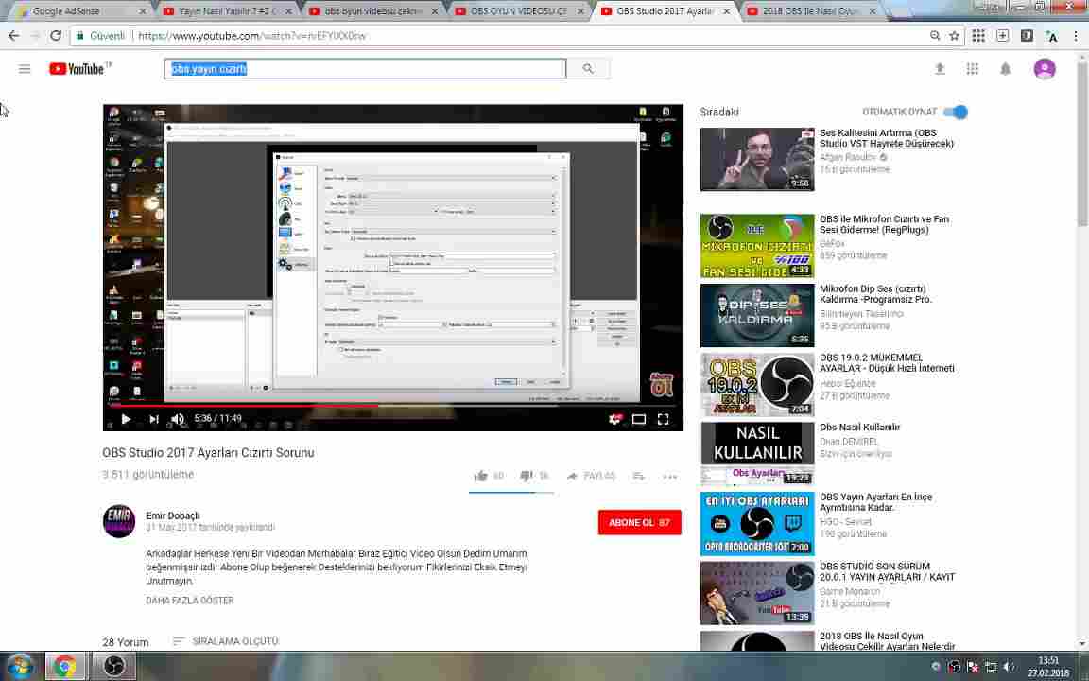Add the video to a playlist
This screenshot has width=1089, height=681.
tap(638, 476)
